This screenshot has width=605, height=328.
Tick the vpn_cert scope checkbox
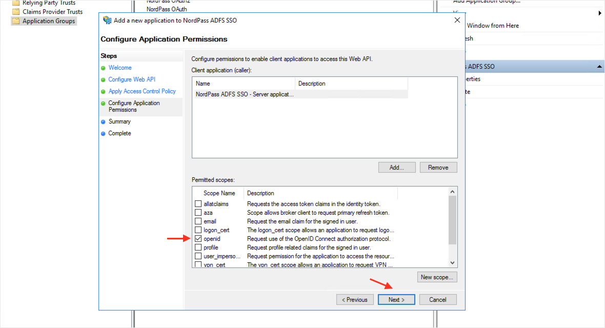point(198,265)
